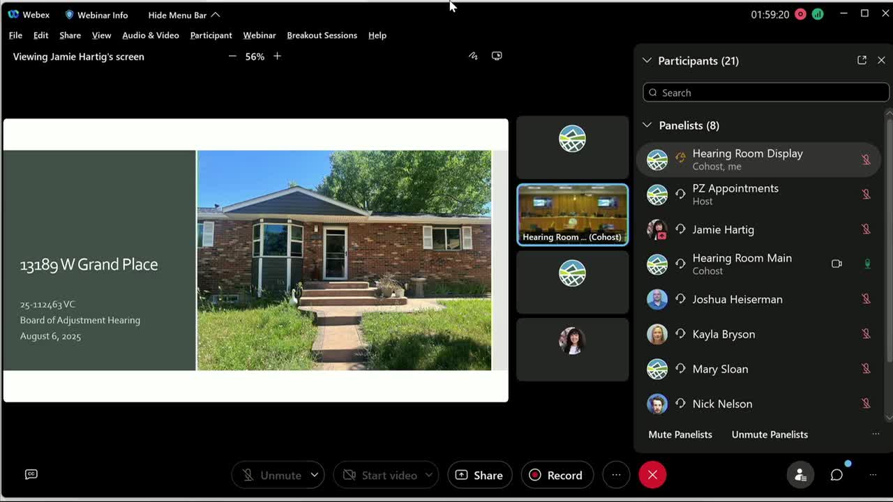This screenshot has width=893, height=502.
Task: Open the File menu
Action: click(15, 35)
